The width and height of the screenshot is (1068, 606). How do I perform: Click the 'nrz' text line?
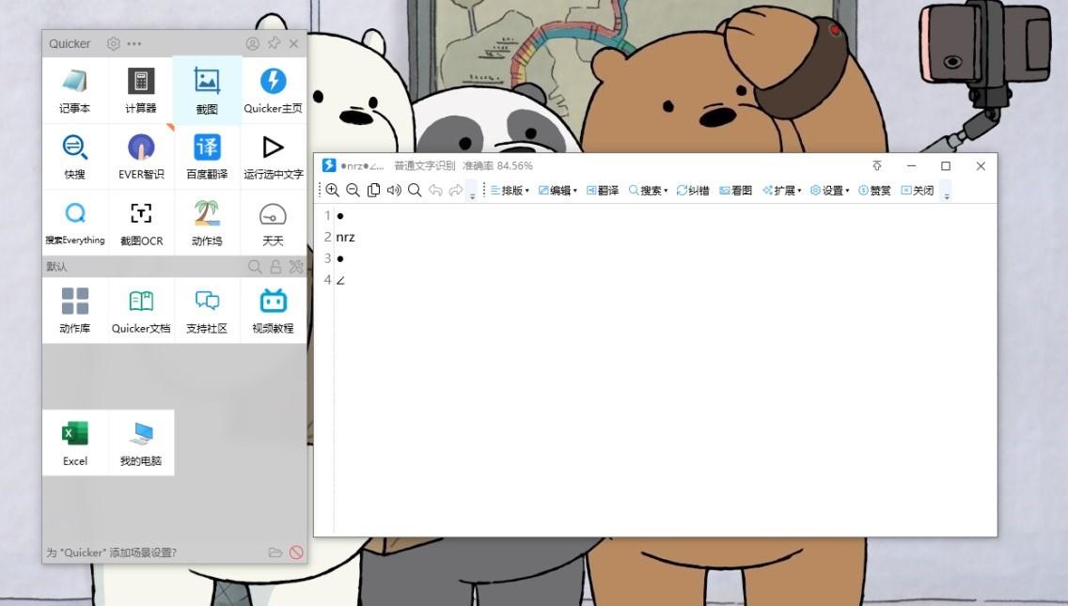(345, 237)
